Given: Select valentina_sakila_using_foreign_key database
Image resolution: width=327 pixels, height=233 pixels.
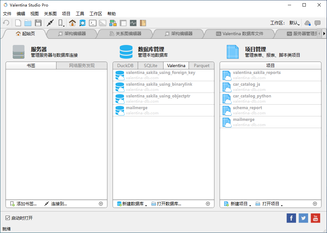Looking at the screenshot, I should [x=163, y=75].
